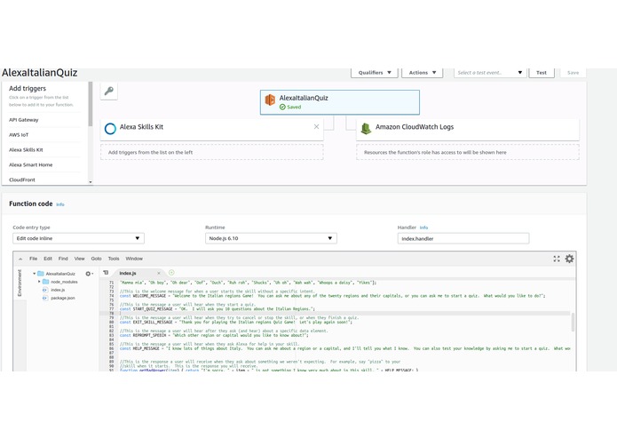Screen dimensions: 617x439
Task: Open the Find menu in editor
Action: [63, 259]
